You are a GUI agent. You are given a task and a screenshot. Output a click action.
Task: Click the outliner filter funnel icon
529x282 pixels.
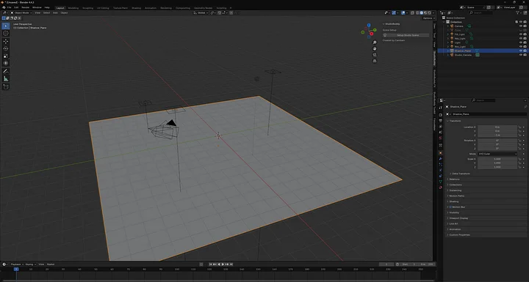coord(517,12)
